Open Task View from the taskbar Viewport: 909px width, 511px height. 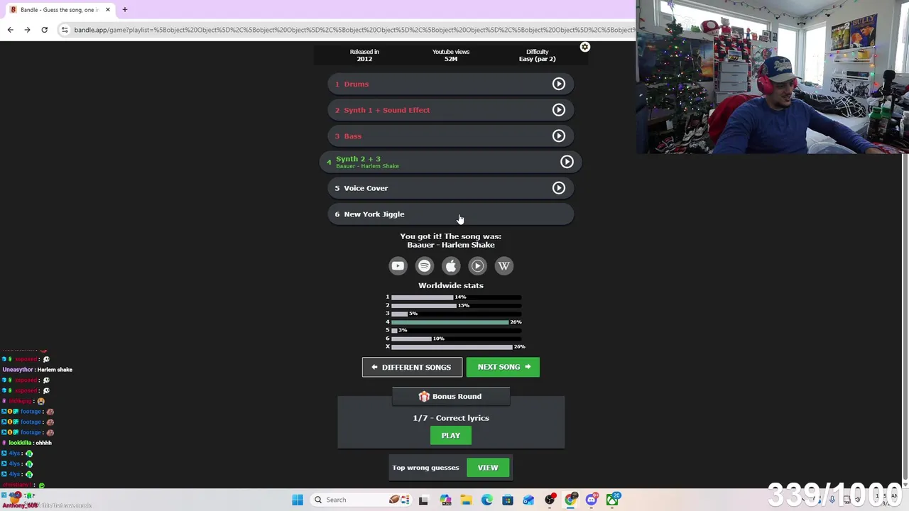pos(423,500)
